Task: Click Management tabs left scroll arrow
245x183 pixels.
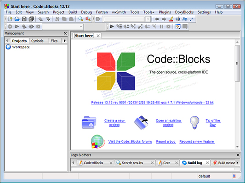Action: [7, 41]
